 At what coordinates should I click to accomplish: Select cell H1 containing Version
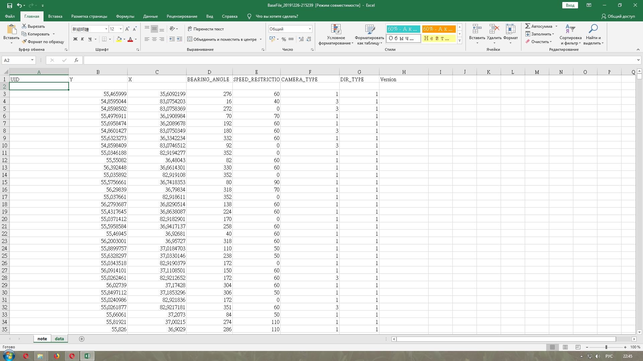click(404, 80)
